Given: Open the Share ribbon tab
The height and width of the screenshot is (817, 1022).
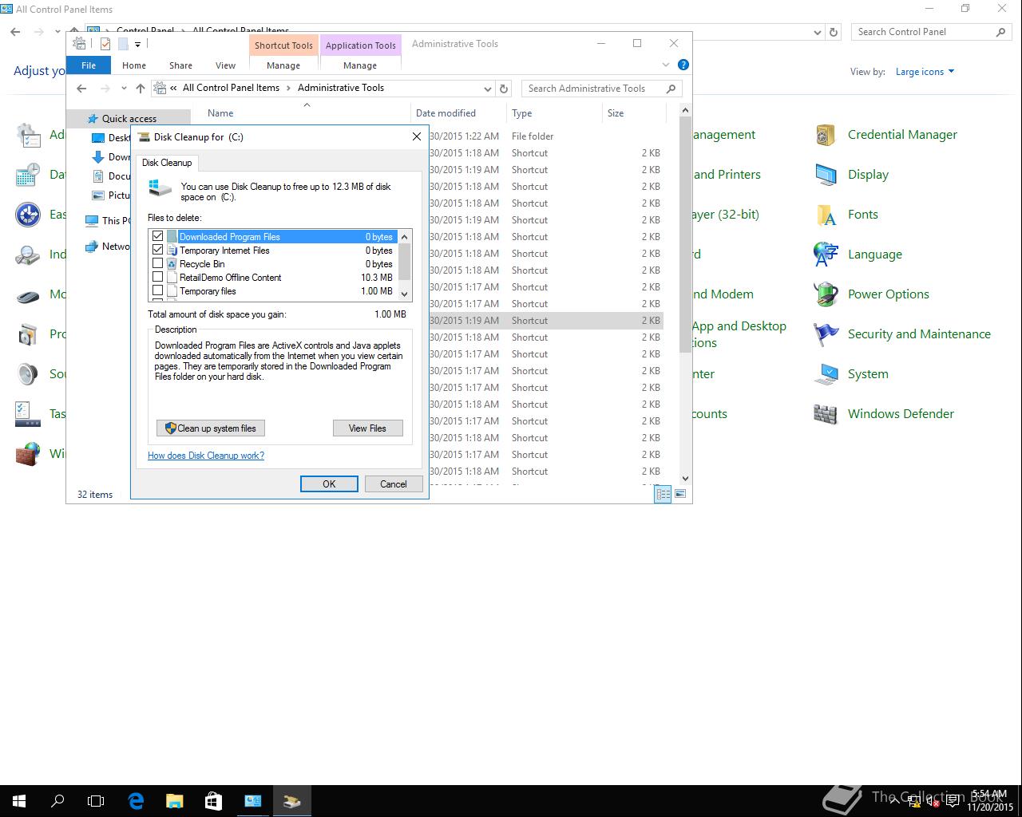Looking at the screenshot, I should coord(180,65).
